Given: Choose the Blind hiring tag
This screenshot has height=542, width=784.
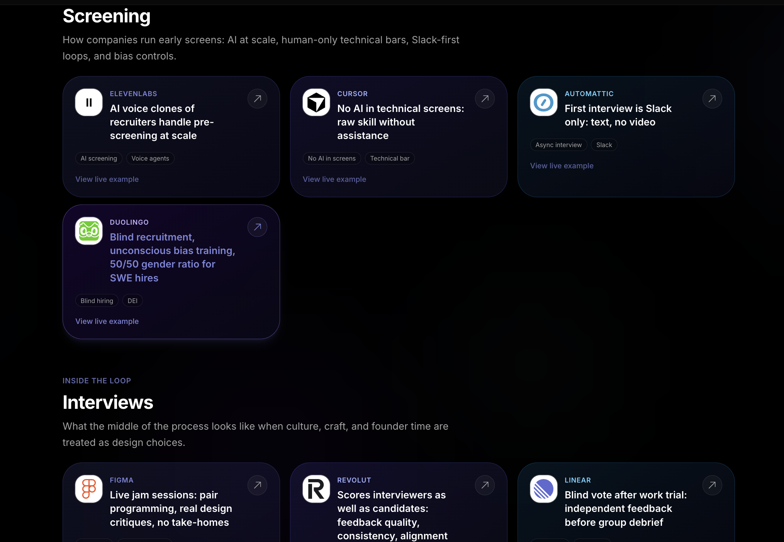Looking at the screenshot, I should (x=97, y=301).
